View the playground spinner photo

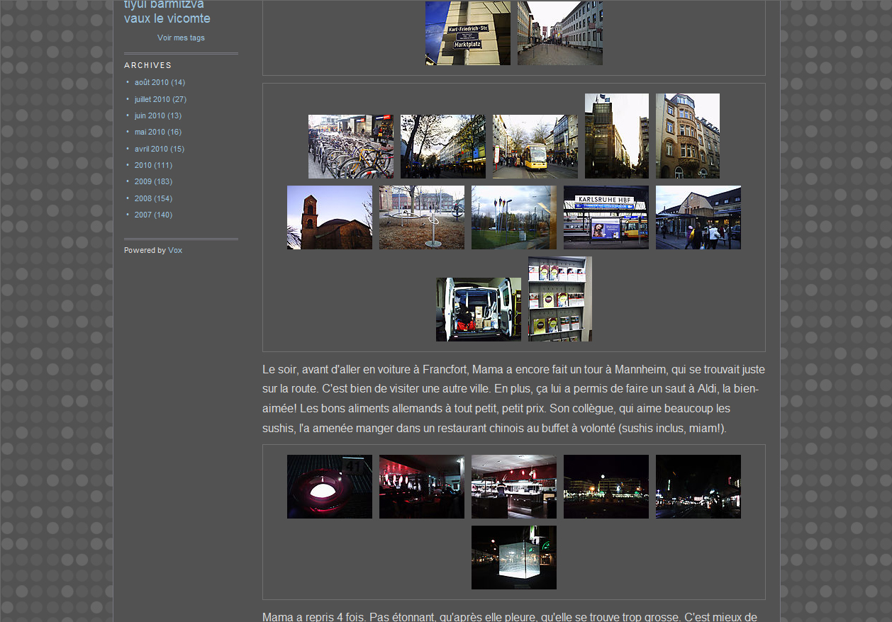click(421, 217)
